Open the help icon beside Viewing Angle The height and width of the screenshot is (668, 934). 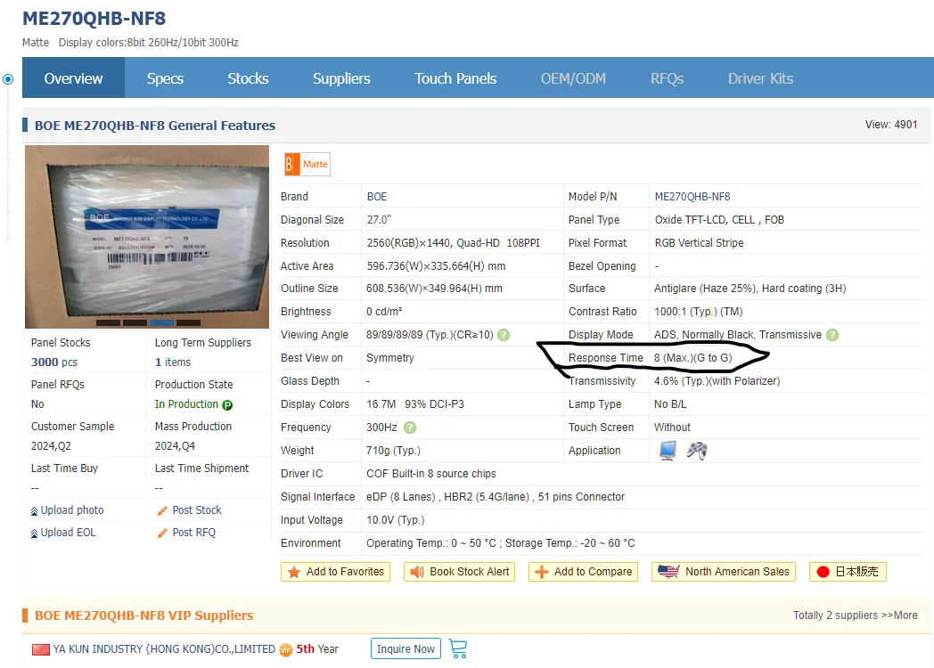pyautogui.click(x=504, y=334)
